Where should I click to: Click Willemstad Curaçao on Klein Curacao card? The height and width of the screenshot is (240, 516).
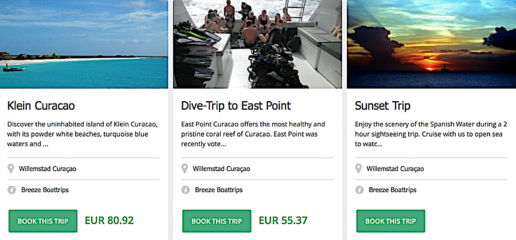(49, 169)
